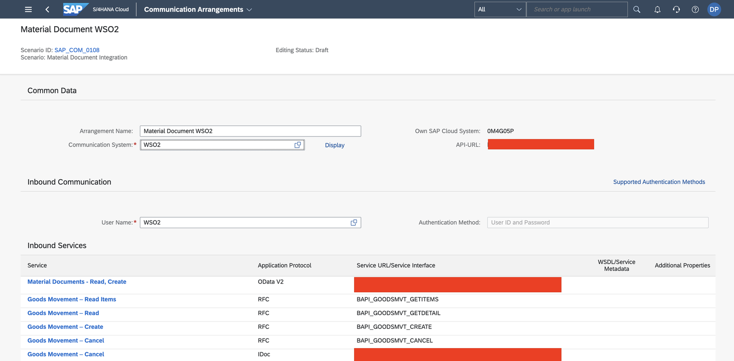Open the help question mark icon
This screenshot has height=361, width=734.
(695, 9)
